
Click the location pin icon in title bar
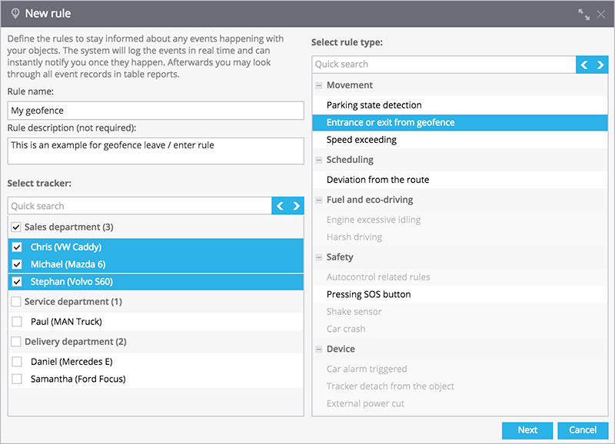pyautogui.click(x=15, y=14)
